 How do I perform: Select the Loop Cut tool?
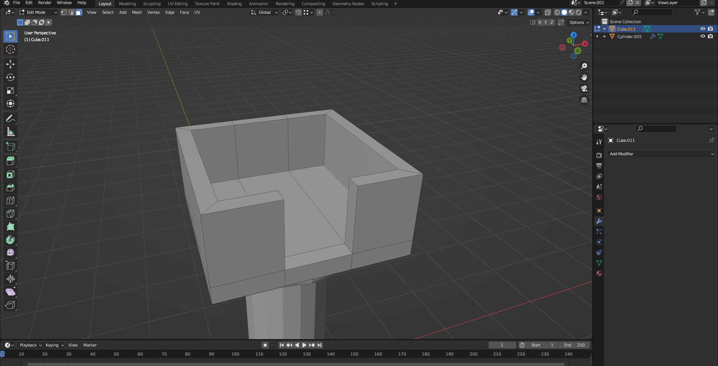click(x=10, y=201)
